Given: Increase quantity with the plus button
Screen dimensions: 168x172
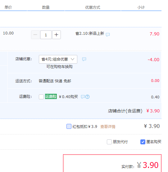Looking at the screenshot, I should coord(57,35).
